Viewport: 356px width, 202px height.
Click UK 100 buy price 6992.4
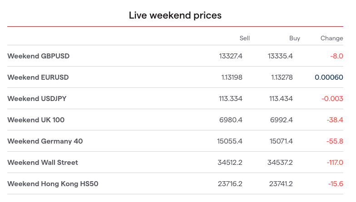tap(282, 120)
